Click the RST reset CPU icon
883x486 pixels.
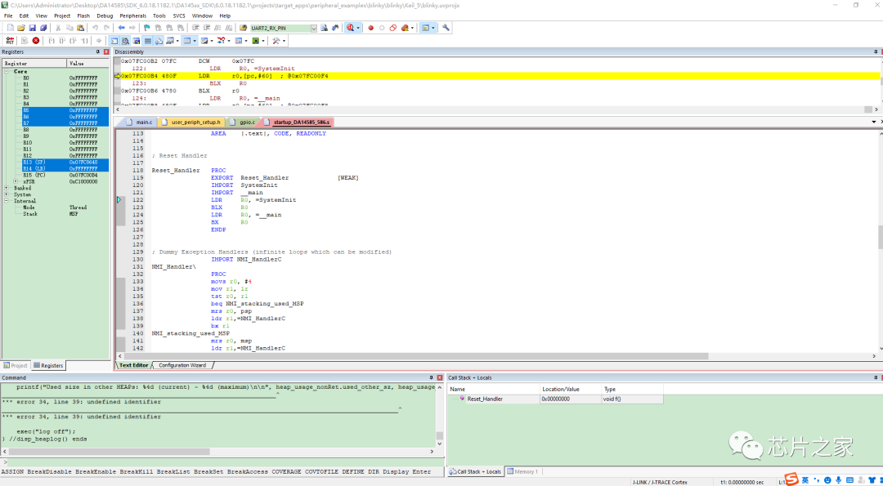click(10, 41)
